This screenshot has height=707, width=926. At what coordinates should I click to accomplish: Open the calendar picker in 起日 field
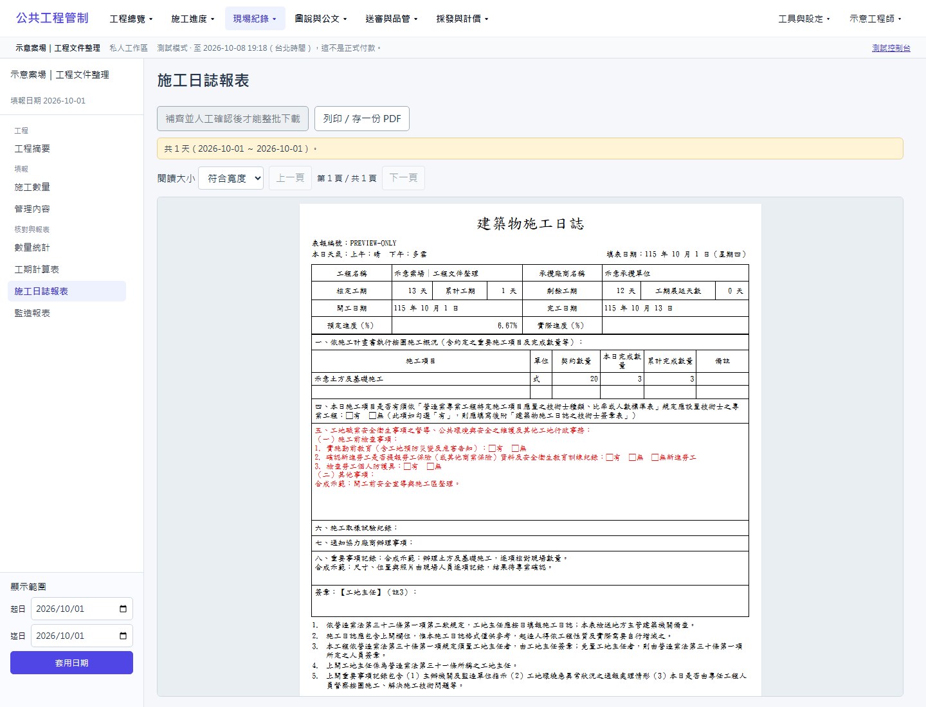[x=123, y=609]
